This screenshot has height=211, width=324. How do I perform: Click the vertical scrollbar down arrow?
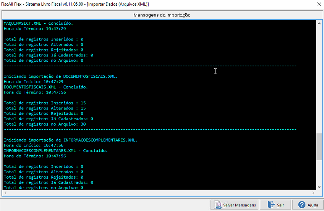coord(319,187)
